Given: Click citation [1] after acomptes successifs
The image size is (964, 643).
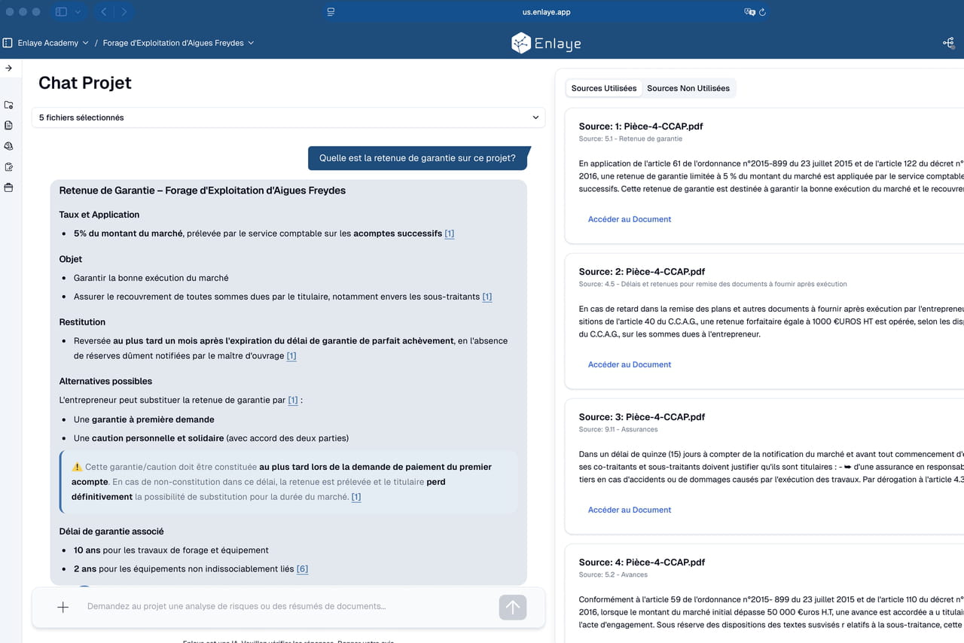Looking at the screenshot, I should 450,233.
